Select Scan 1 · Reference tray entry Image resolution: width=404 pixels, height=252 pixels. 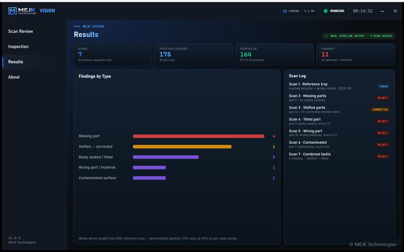click(x=340, y=86)
